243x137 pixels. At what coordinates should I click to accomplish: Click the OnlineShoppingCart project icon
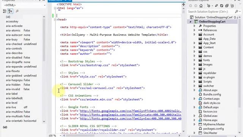coord(196,22)
